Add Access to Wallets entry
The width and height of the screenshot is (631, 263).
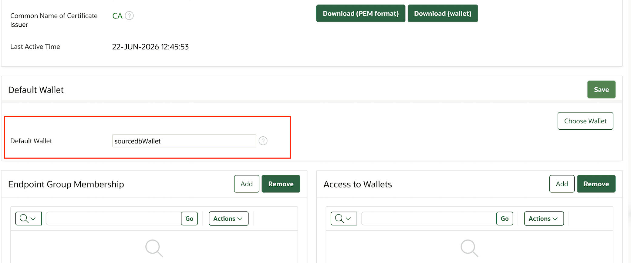click(x=562, y=184)
